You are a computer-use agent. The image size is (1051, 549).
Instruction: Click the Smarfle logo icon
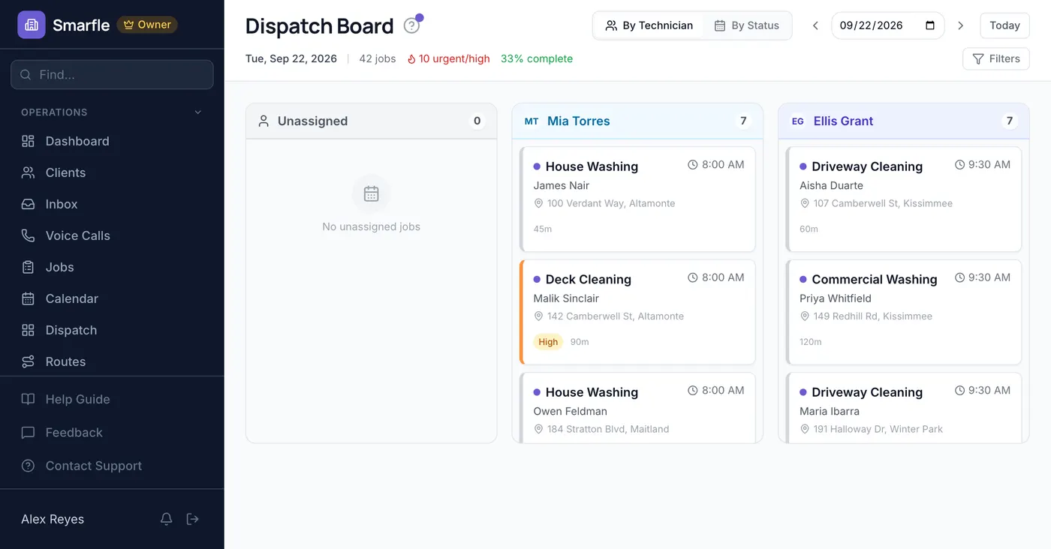32,25
